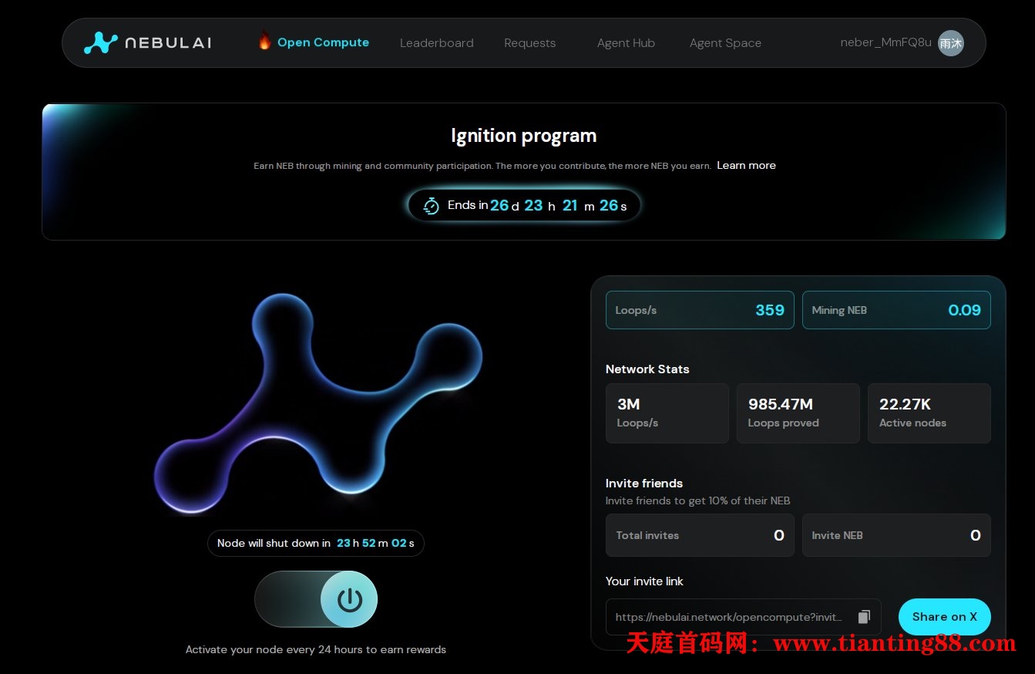Switch to the Agent Hub tab

tap(626, 43)
